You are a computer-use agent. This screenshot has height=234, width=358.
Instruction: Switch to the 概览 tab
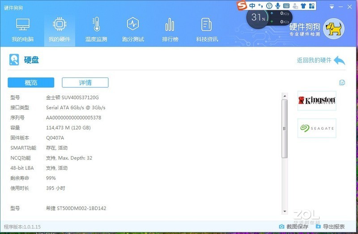point(31,82)
